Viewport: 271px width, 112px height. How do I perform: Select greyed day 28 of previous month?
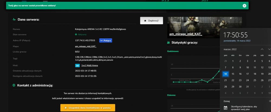pos(225,61)
